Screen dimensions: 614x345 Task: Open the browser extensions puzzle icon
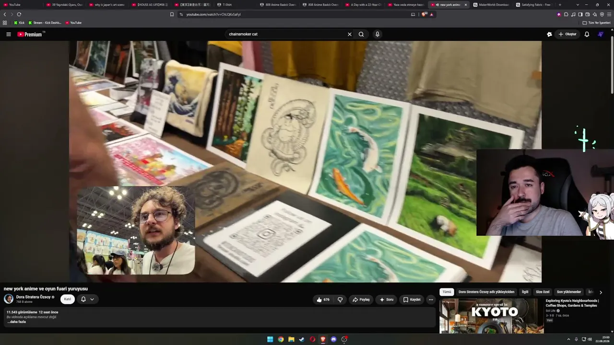[566, 14]
